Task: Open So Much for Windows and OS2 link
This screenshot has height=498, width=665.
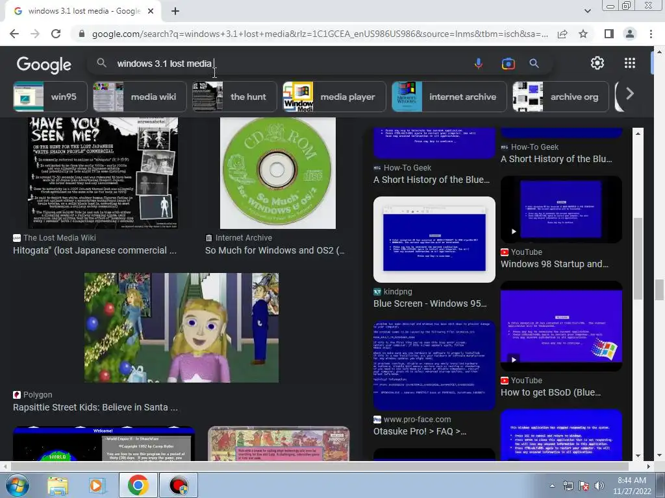Action: point(275,250)
